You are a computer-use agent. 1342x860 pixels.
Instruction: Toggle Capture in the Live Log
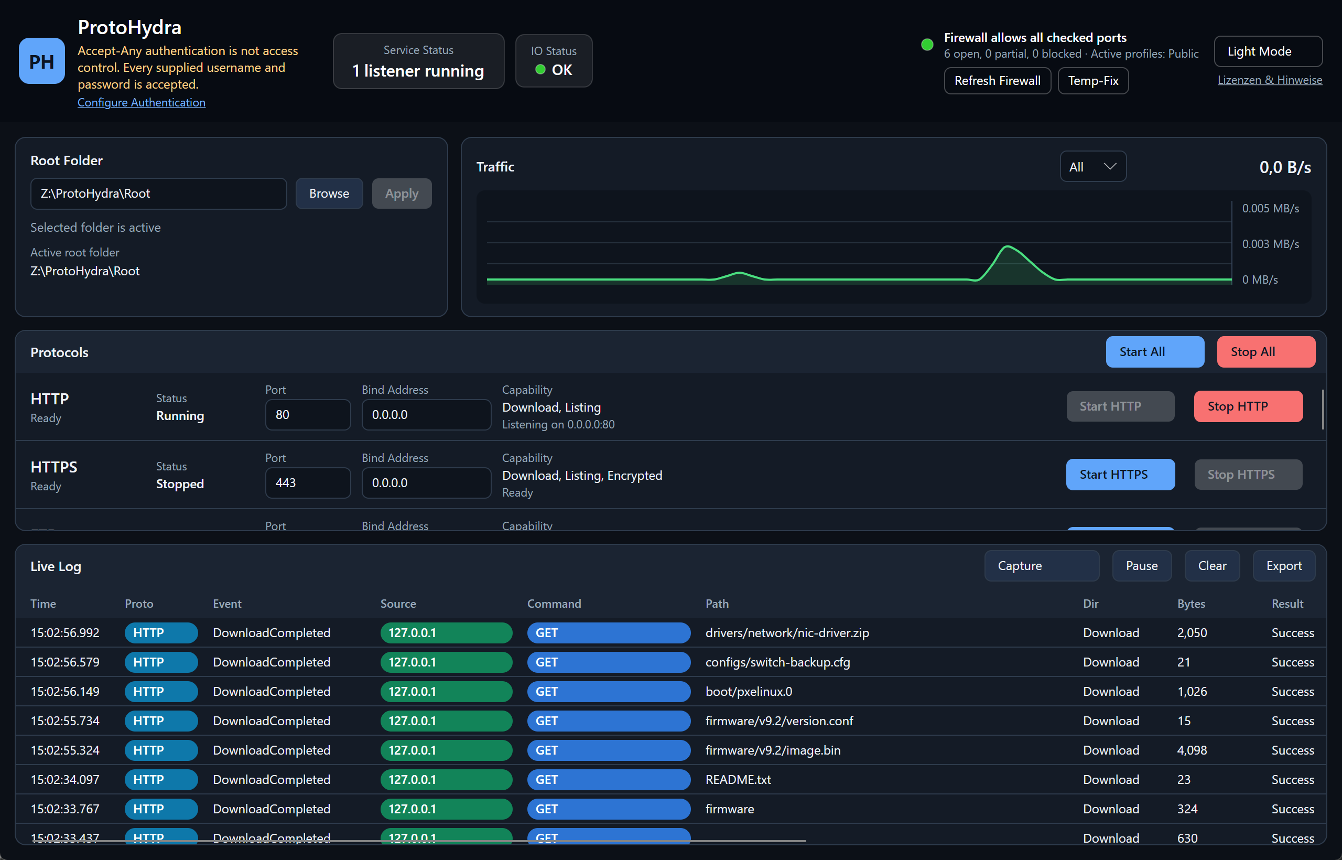click(1042, 566)
